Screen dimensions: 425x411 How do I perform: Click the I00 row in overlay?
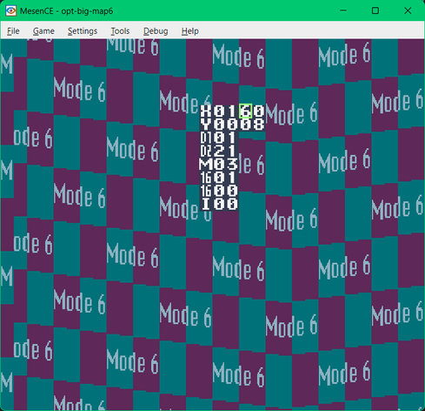point(219,204)
